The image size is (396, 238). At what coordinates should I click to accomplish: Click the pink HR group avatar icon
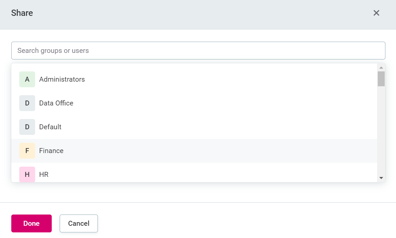pyautogui.click(x=27, y=174)
